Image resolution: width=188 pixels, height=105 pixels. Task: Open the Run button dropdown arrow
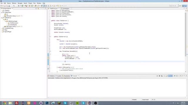[x=24, y=6]
